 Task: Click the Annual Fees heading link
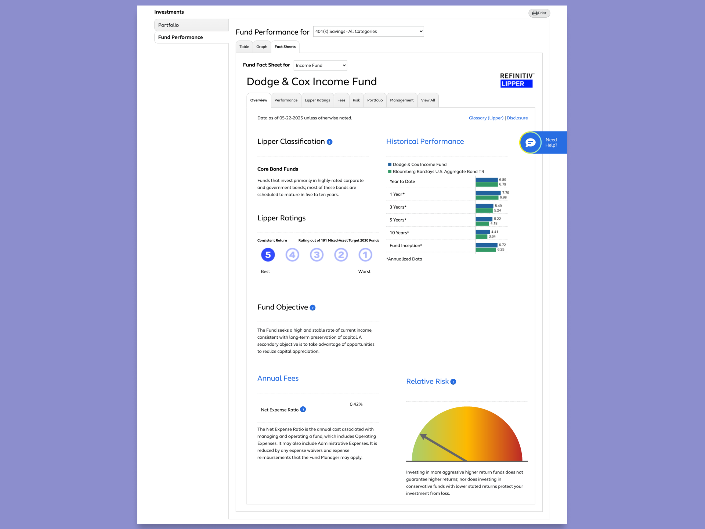[x=278, y=379]
